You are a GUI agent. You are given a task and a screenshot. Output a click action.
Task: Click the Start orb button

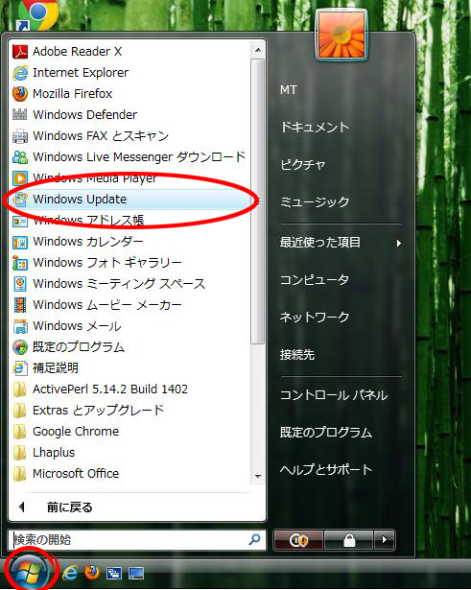point(30,571)
